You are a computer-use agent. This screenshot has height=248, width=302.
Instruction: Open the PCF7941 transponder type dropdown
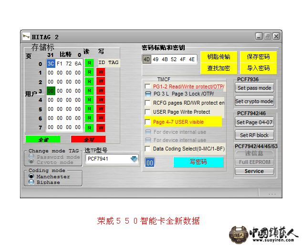(112, 159)
